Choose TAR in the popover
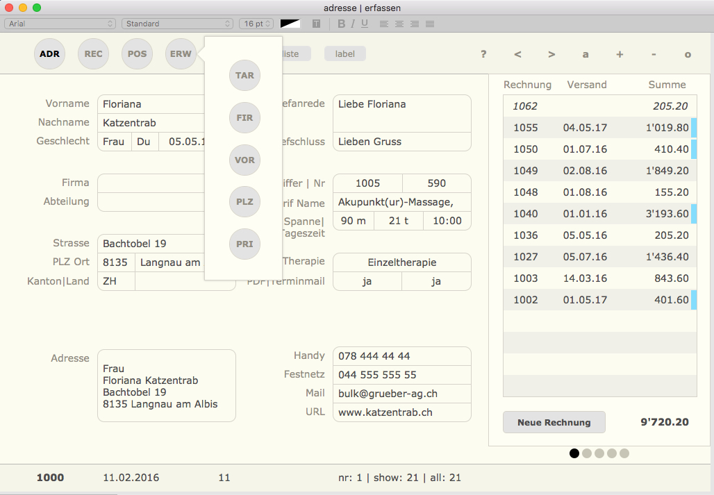Image resolution: width=714 pixels, height=495 pixels. pyautogui.click(x=244, y=76)
